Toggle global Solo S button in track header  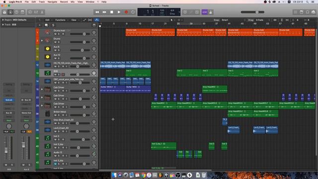point(53,25)
